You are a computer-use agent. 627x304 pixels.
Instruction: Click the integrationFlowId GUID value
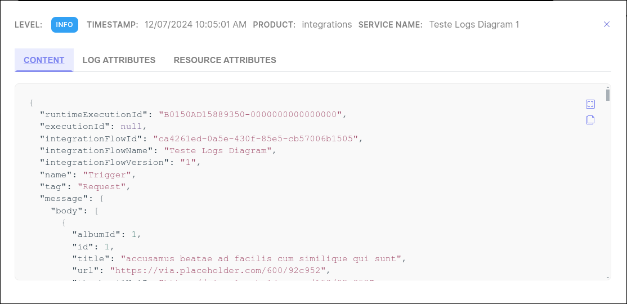[255, 138]
